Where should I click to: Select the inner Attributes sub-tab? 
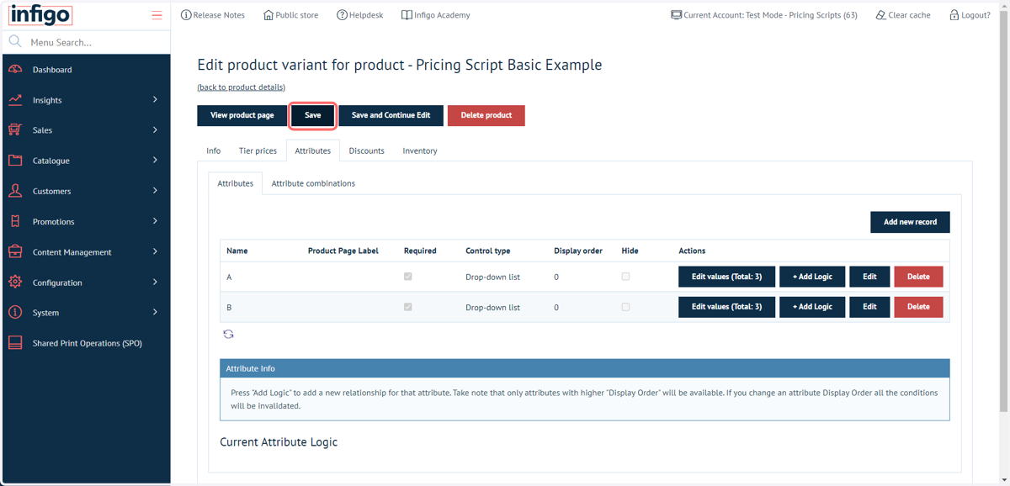point(236,183)
